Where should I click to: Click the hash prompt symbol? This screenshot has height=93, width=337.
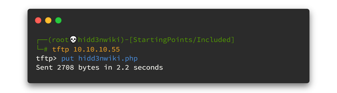tap(46, 49)
